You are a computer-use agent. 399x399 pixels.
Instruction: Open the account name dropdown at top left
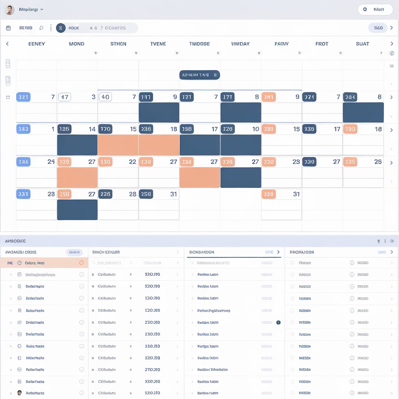(31, 9)
